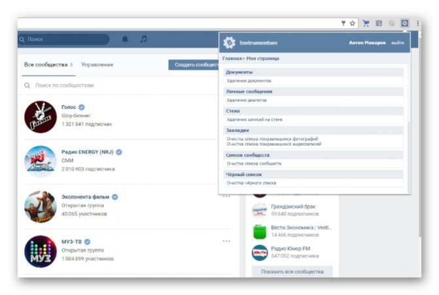
Task: Open Экспонента фильм community link
Action: coord(86,197)
